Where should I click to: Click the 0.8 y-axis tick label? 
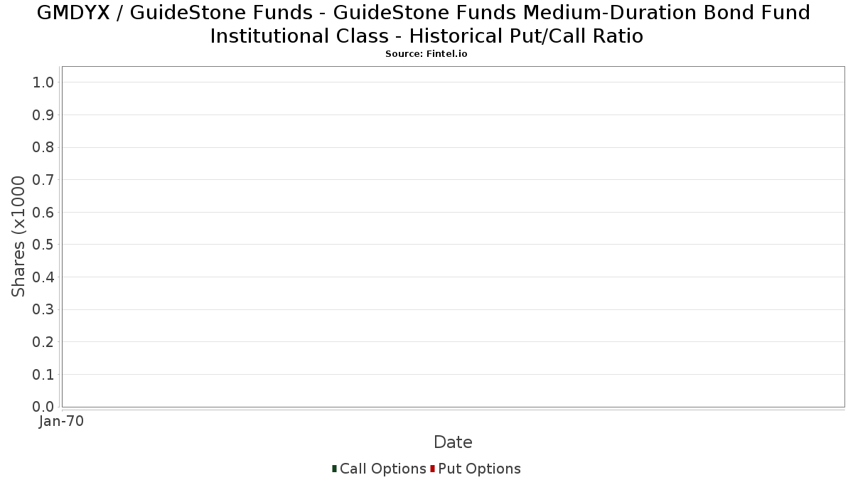[x=43, y=147]
